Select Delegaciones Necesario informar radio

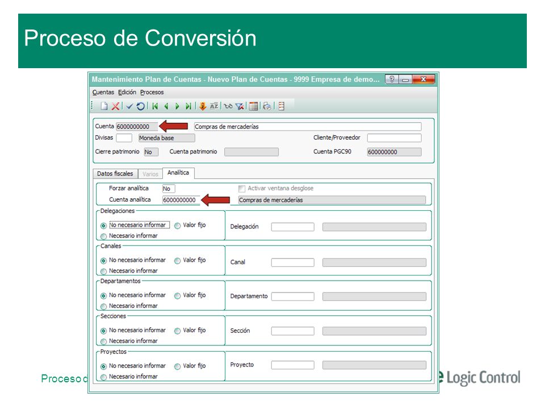[x=103, y=236]
